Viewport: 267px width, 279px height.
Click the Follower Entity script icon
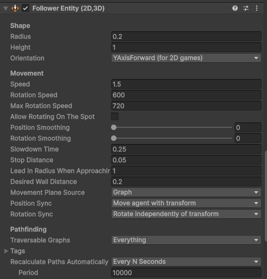(15, 8)
